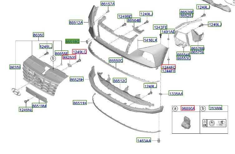Viewport: 235px width, 154px height.
Task: Click the circled b callout on the grille
Action: 53,58
